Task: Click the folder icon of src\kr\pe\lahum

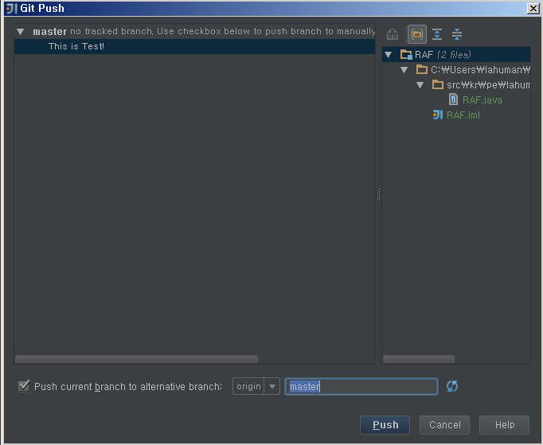Action: click(438, 84)
